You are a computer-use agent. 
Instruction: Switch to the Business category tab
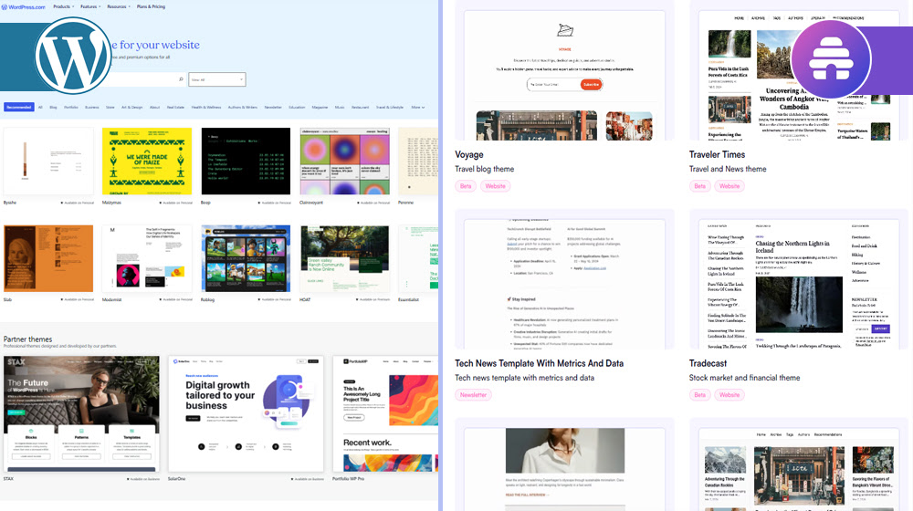pos(92,107)
